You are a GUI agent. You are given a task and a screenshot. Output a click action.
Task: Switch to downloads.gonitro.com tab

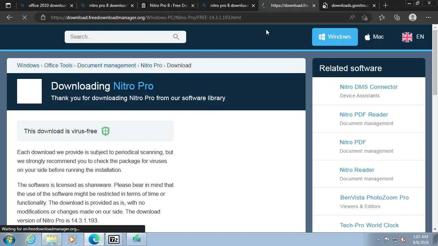point(349,5)
